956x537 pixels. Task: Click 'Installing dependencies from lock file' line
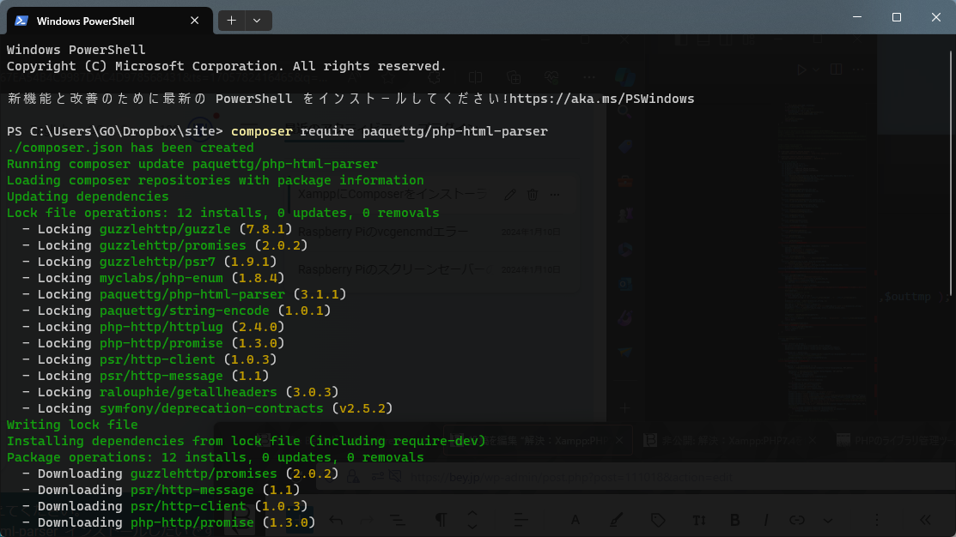(247, 441)
